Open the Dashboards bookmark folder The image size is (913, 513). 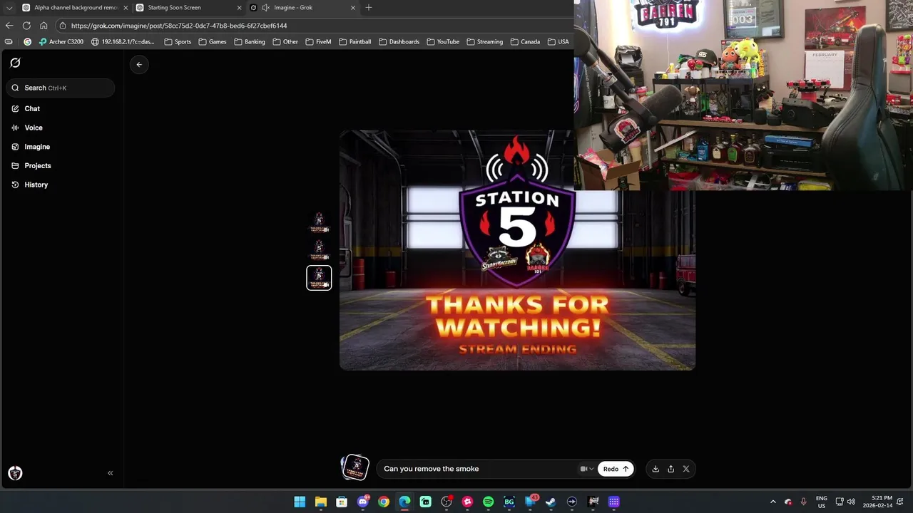point(399,41)
